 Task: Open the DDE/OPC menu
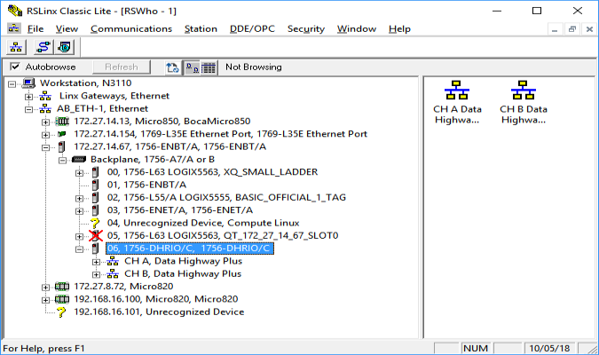(x=253, y=29)
